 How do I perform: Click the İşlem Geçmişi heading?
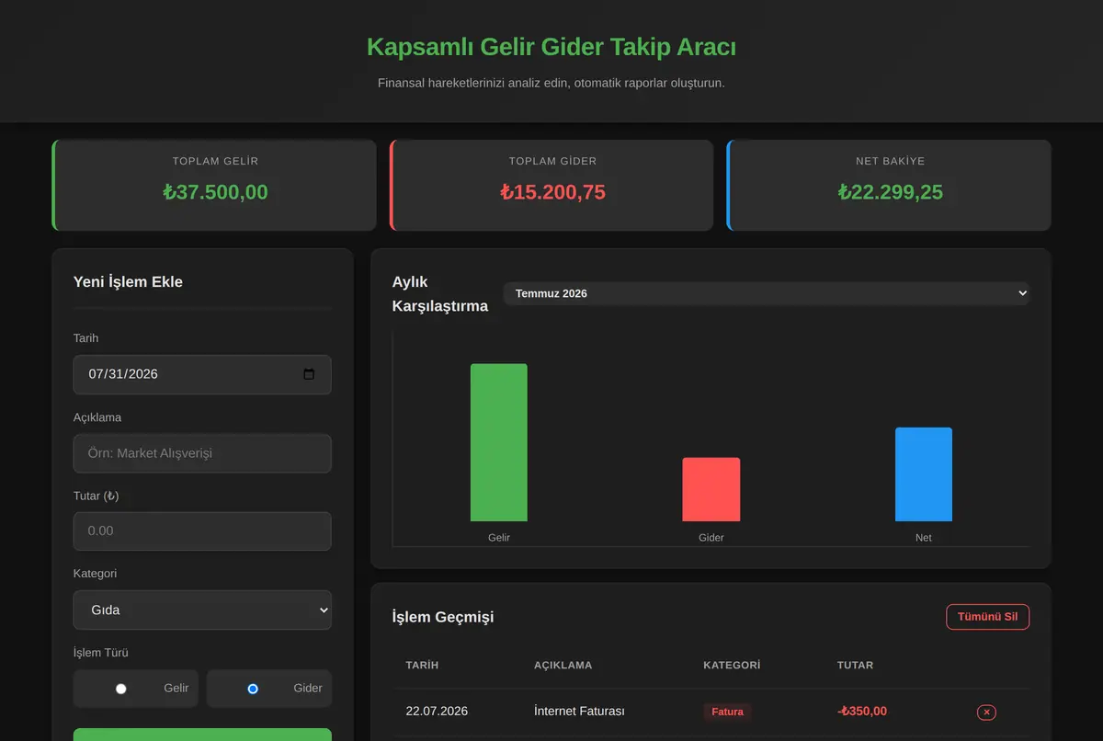(x=443, y=617)
